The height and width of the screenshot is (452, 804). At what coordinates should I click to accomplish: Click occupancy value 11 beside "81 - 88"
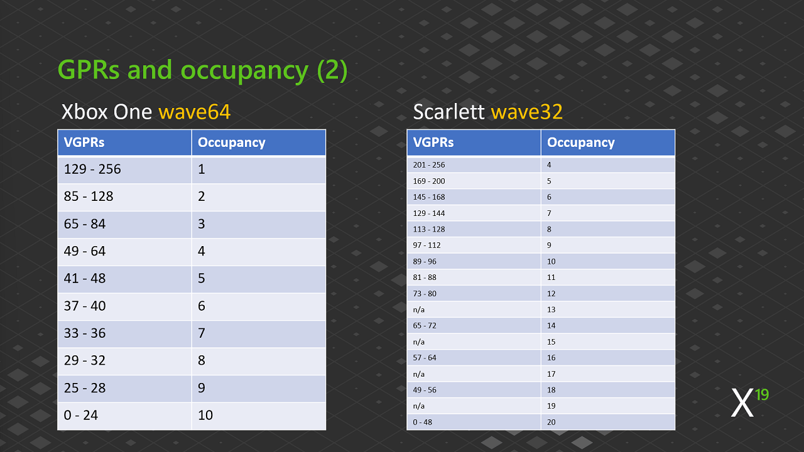tap(608, 277)
